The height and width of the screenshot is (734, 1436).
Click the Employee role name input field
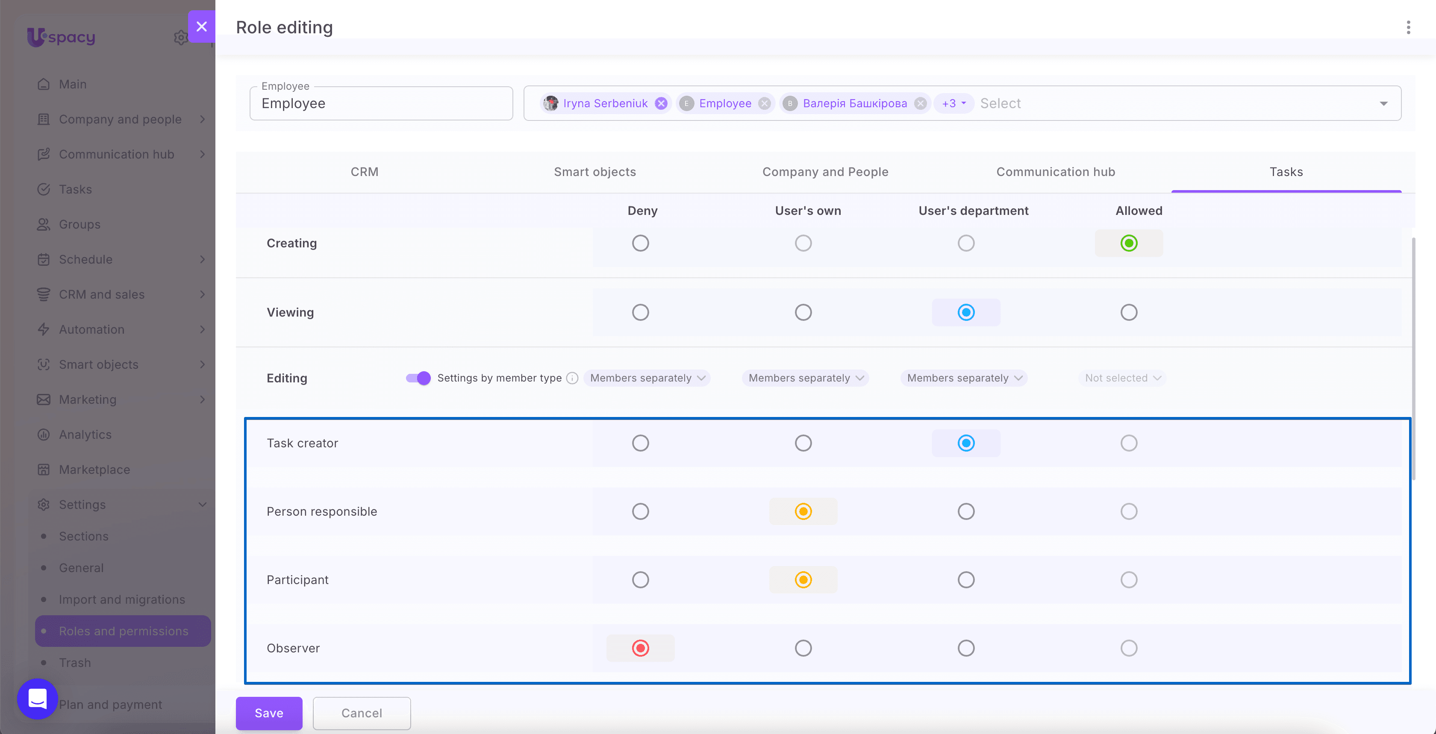point(381,103)
